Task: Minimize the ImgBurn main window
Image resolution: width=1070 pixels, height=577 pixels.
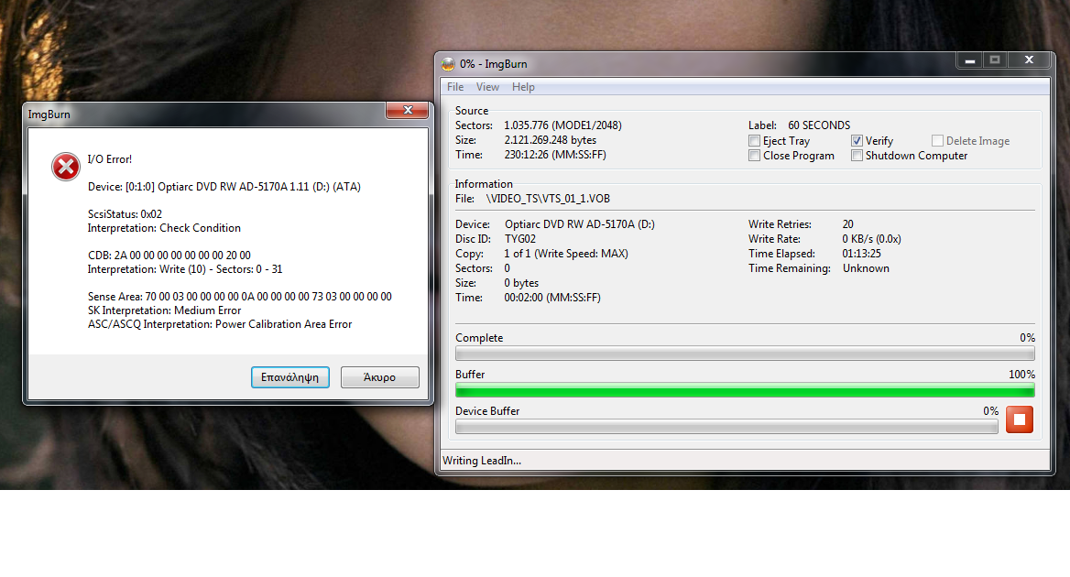Action: [969, 60]
